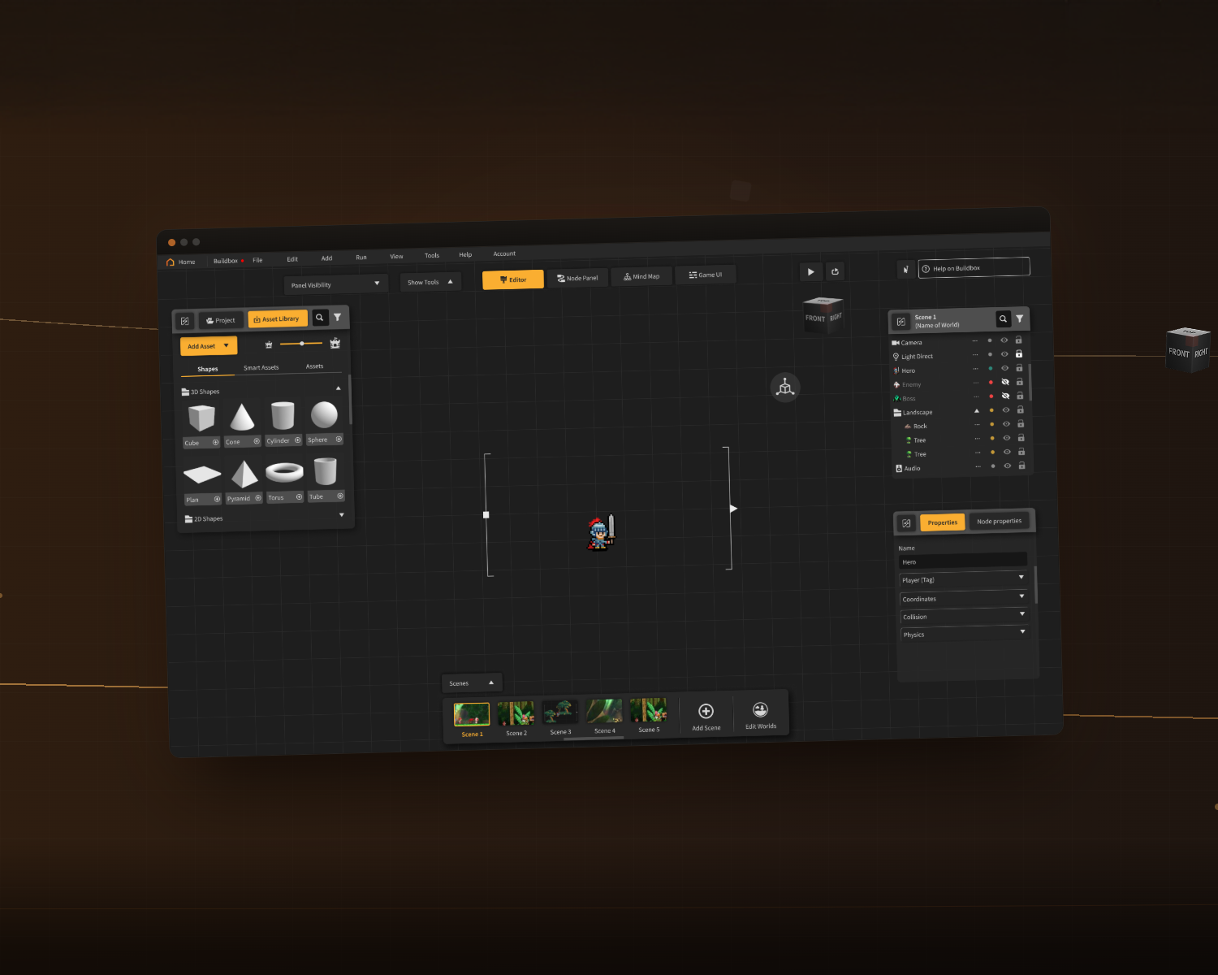Screen dimensions: 1218x975
Task: Lock the Hero object
Action: click(x=1019, y=368)
